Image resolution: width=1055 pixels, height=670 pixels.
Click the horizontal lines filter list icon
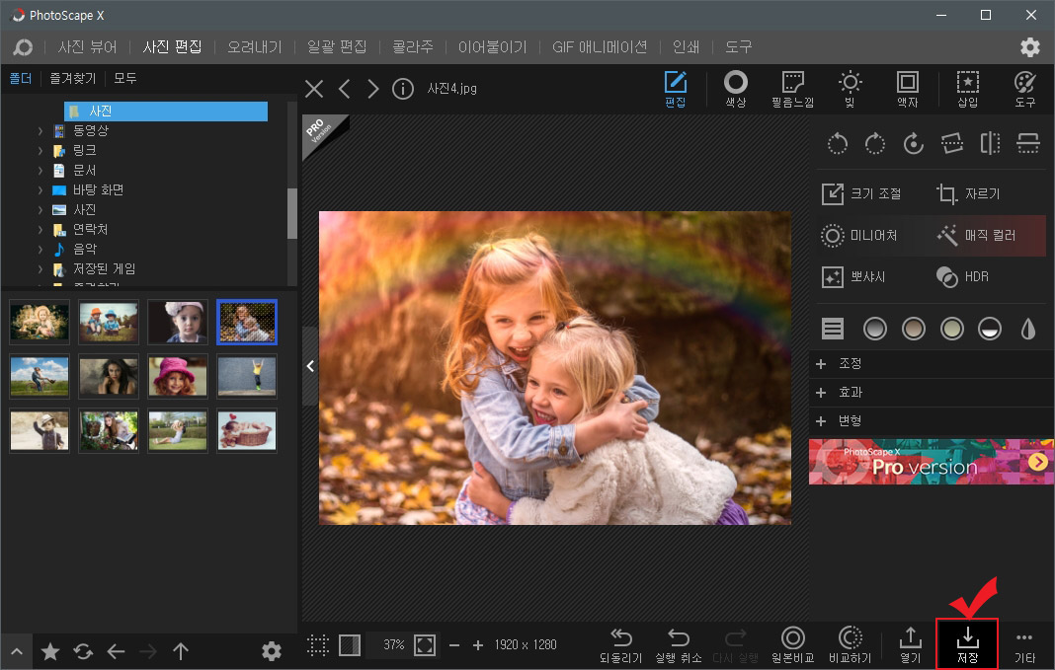pyautogui.click(x=833, y=329)
